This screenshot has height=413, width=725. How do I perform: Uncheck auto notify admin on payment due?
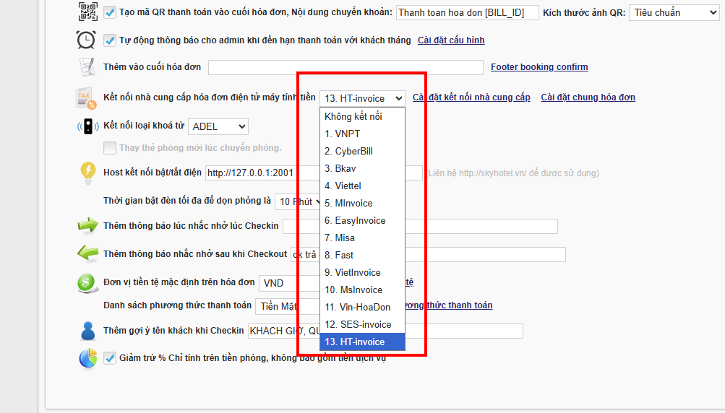pyautogui.click(x=110, y=40)
